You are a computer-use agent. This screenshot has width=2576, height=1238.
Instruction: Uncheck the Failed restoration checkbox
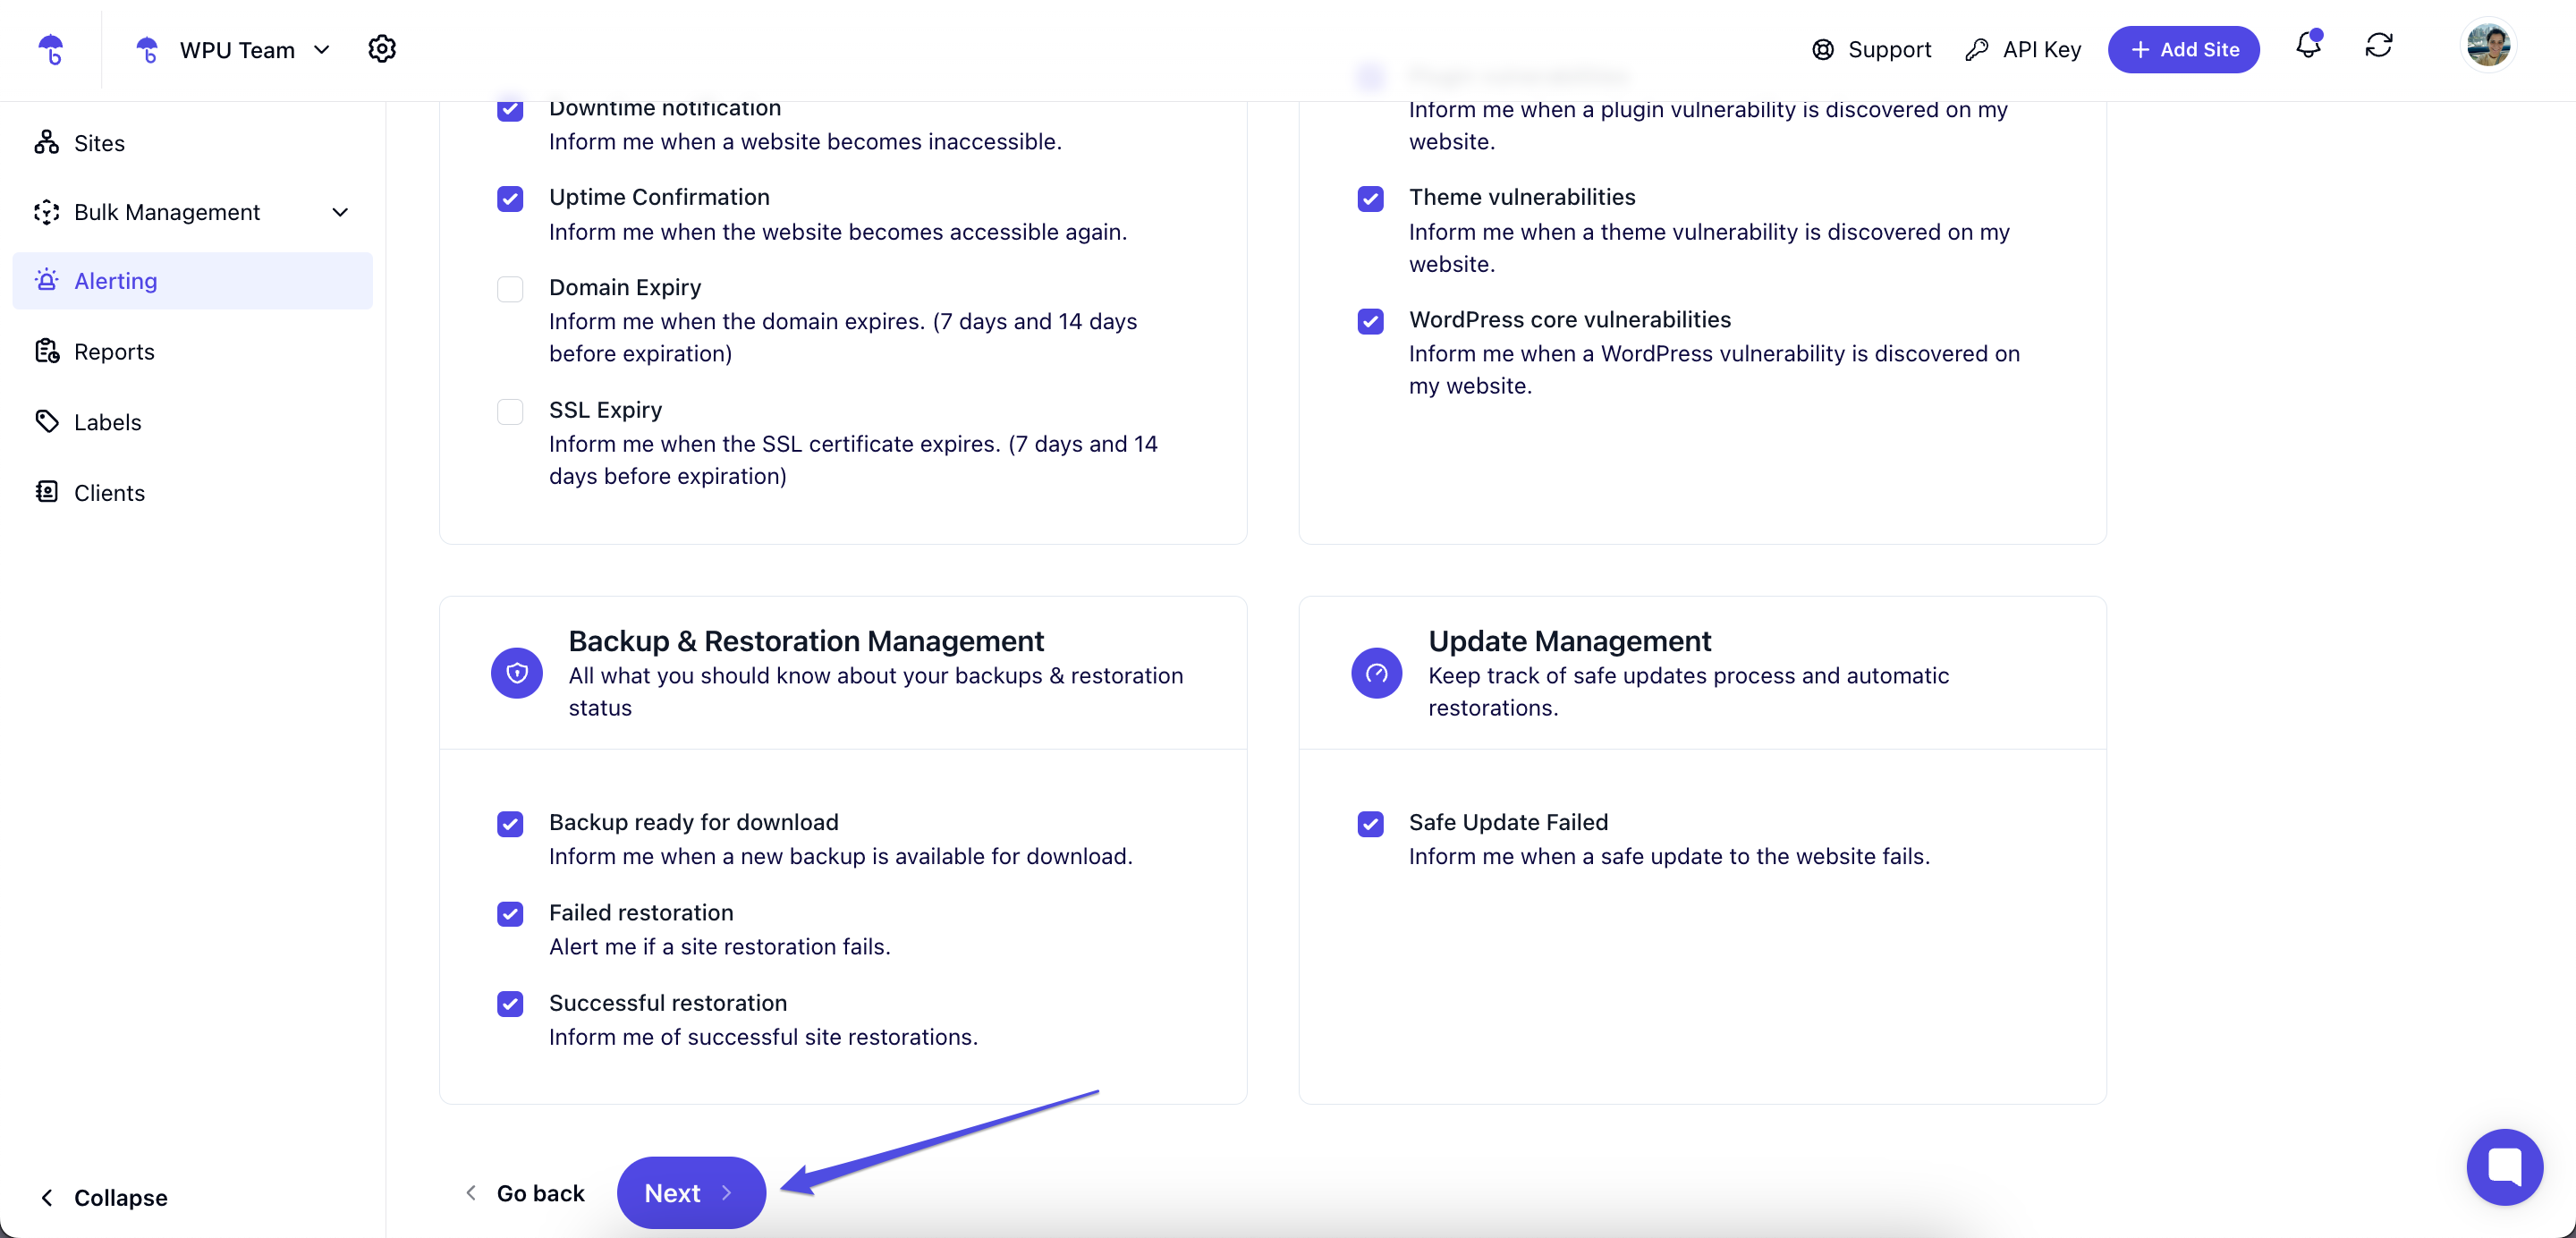510,914
